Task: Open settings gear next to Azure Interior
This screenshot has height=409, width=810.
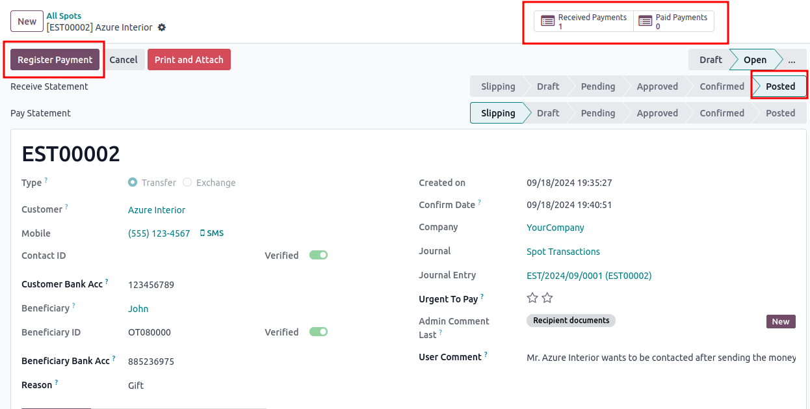Action: coord(162,27)
